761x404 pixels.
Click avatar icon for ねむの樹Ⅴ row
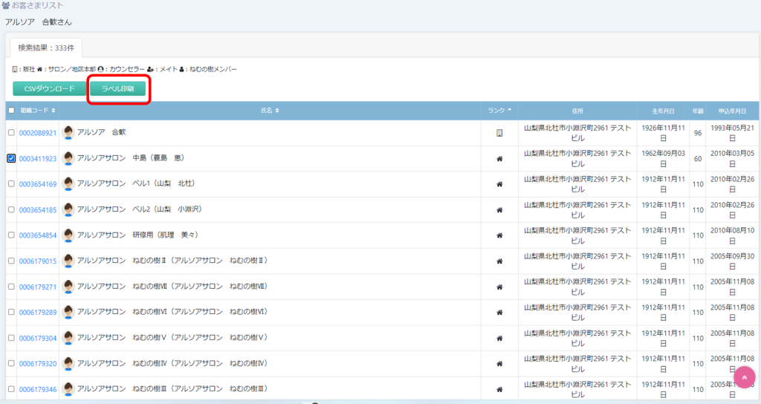(x=68, y=338)
